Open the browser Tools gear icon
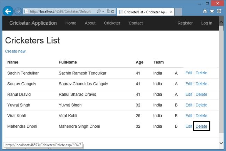 (219, 11)
